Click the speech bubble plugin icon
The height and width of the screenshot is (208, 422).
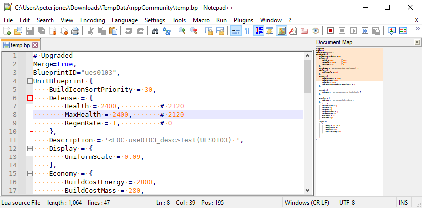pyautogui.click(x=392, y=31)
